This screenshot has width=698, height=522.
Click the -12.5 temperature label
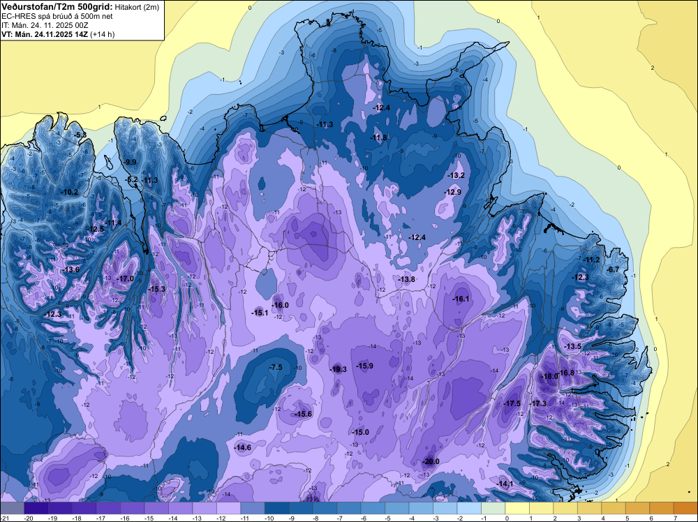95,229
